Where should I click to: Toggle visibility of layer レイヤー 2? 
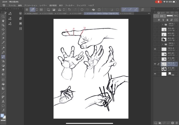click(155, 64)
